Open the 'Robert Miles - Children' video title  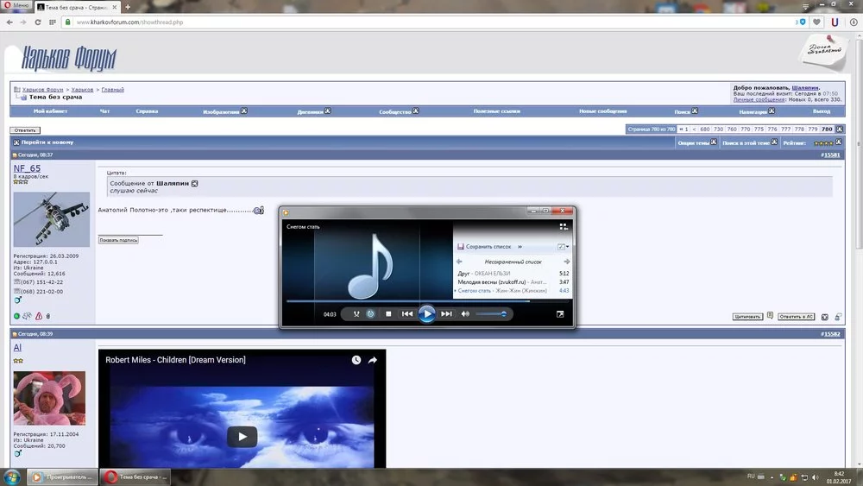pos(175,360)
